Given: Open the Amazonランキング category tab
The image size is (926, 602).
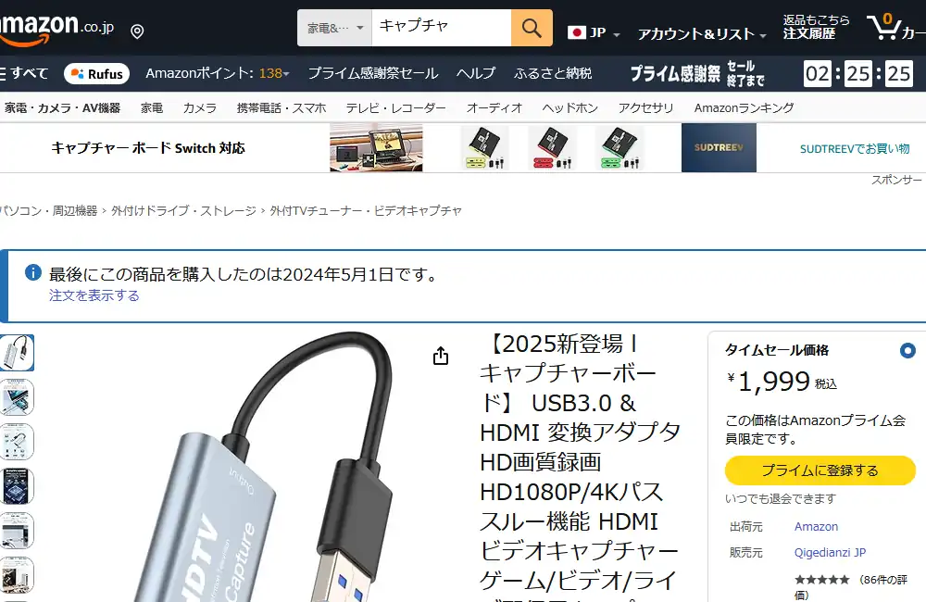Looking at the screenshot, I should click(x=744, y=108).
